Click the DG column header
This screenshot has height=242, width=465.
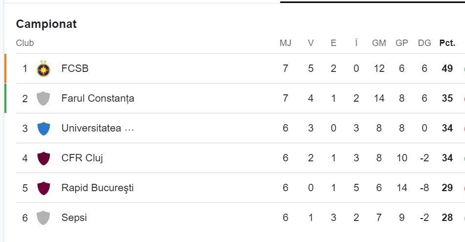pos(424,43)
